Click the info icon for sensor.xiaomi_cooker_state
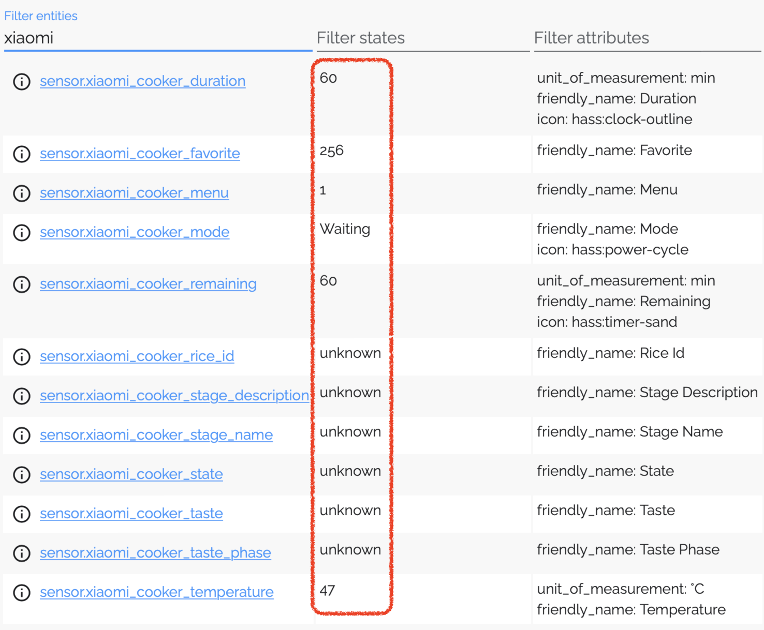Viewport: 764px width, 630px height. [x=22, y=474]
